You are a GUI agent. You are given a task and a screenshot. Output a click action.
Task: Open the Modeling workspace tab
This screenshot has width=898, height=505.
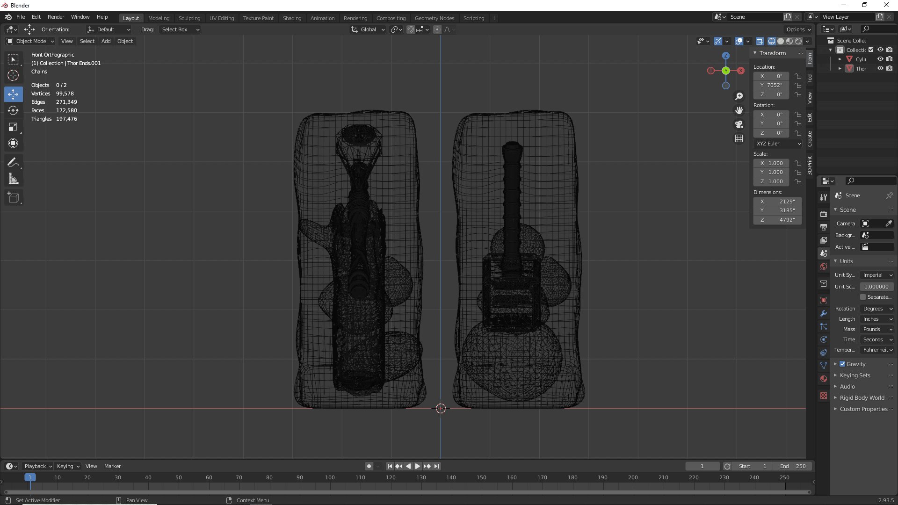[159, 17]
